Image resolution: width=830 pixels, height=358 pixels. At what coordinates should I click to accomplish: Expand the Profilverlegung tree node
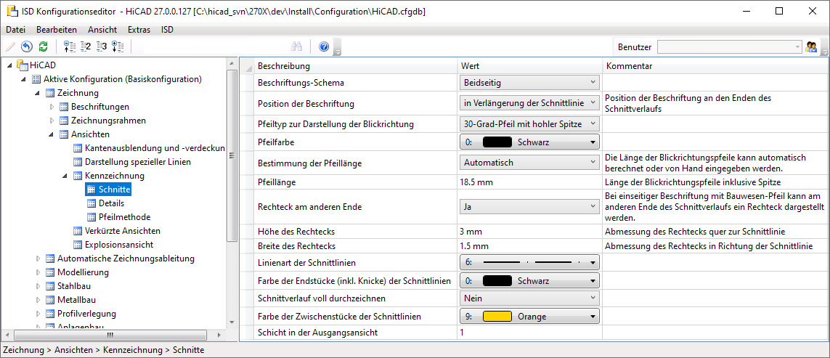point(38,314)
